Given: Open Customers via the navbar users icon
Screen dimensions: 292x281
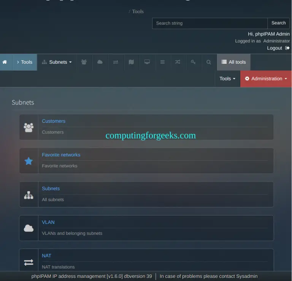Looking at the screenshot, I should click(84, 62).
